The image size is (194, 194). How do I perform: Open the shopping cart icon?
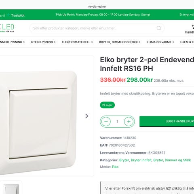[x=193, y=27]
